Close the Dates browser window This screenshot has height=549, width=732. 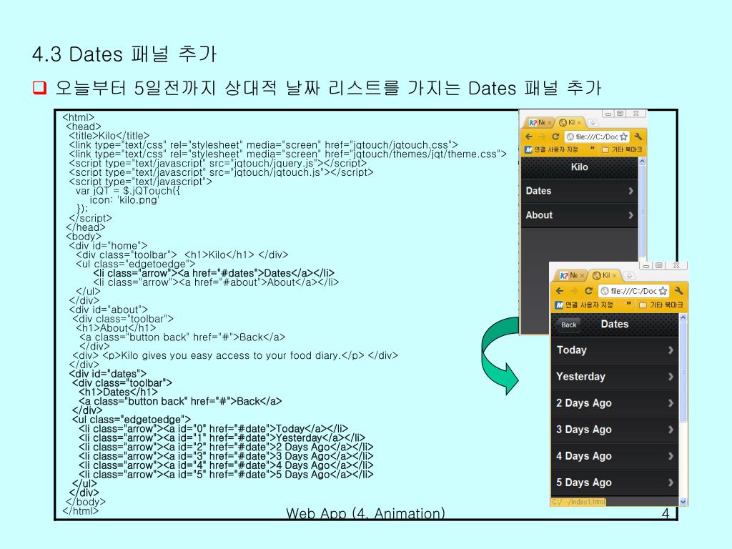click(676, 266)
